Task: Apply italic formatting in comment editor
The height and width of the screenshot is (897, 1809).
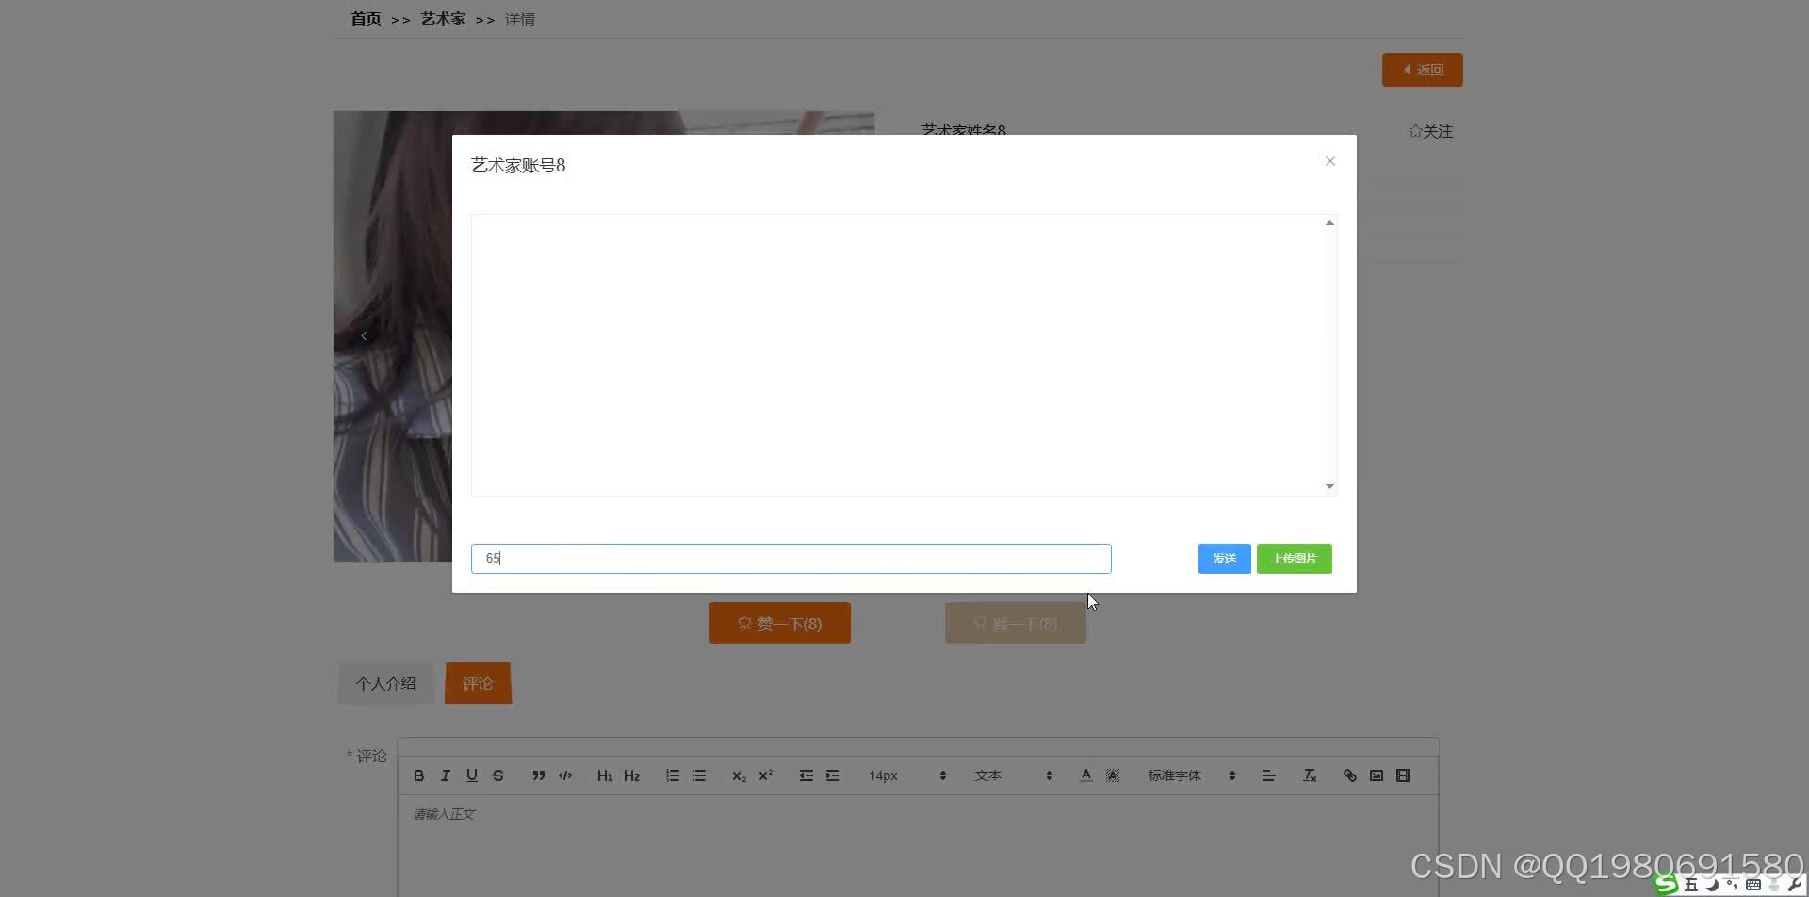Action: click(446, 775)
